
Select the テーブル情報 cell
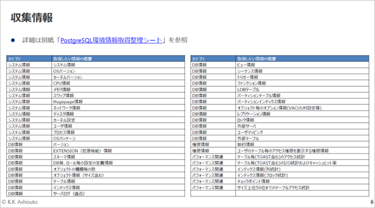click(x=118, y=181)
